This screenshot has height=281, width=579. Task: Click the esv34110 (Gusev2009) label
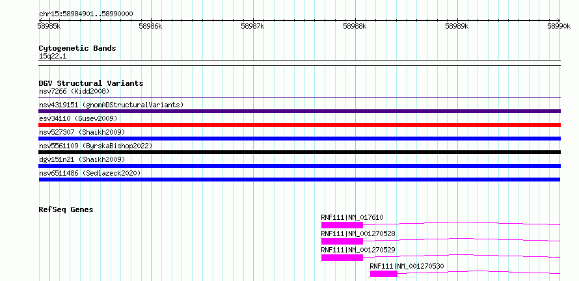pyautogui.click(x=78, y=118)
